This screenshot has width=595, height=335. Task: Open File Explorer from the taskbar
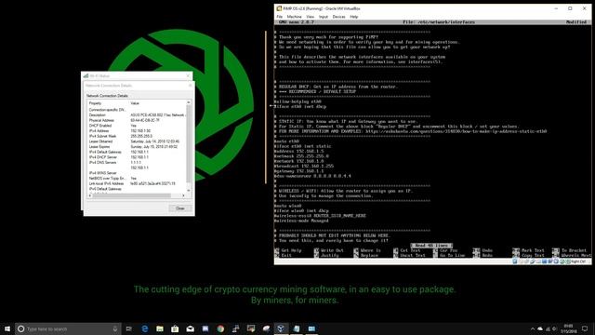[x=160, y=328]
